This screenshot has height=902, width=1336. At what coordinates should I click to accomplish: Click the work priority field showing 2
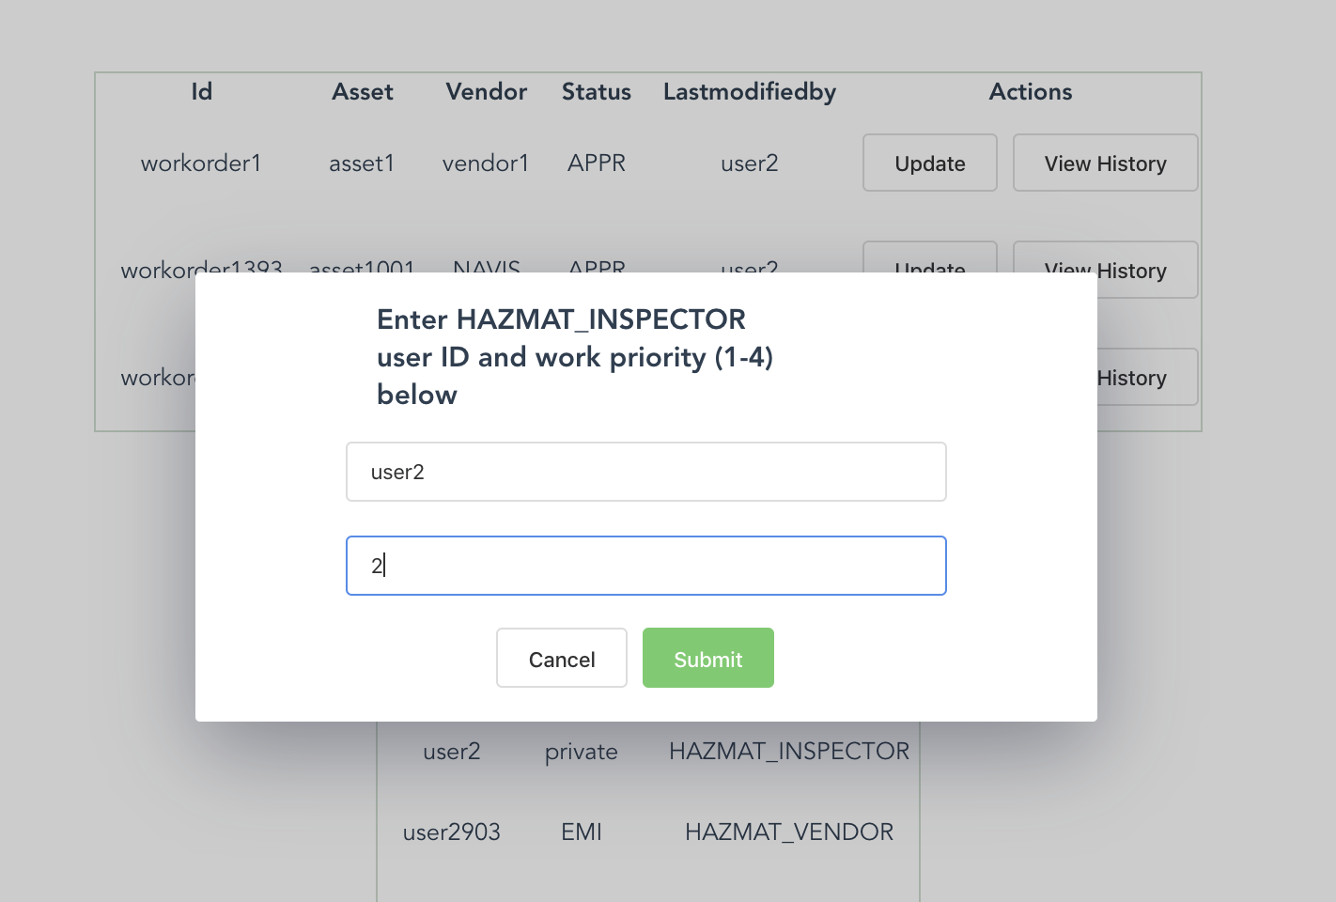tap(646, 566)
